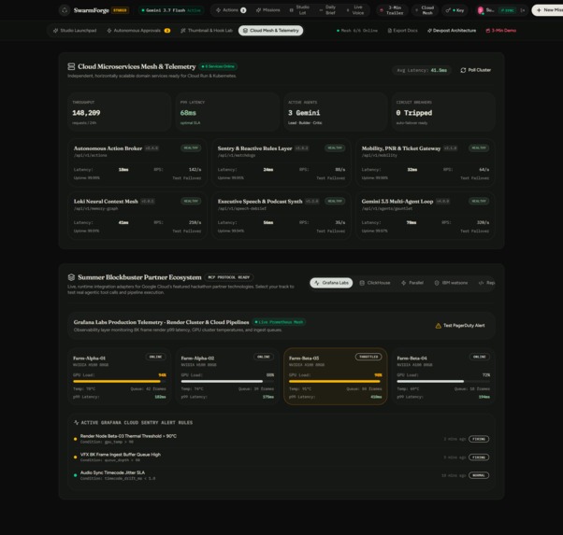The image size is (563, 535).
Task: Select the IBM watsonx icon
Action: click(437, 283)
